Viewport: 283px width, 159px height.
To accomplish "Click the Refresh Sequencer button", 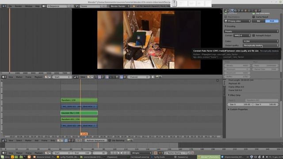I will [x=96, y=140].
